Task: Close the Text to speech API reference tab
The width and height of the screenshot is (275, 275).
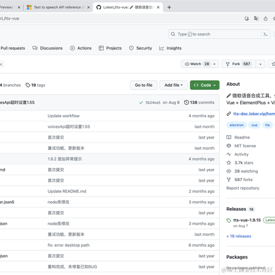Action: pyautogui.click(x=88, y=7)
